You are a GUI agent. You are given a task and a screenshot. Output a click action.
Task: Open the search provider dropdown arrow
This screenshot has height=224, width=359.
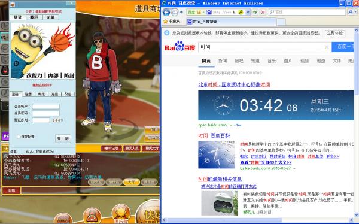[355, 12]
